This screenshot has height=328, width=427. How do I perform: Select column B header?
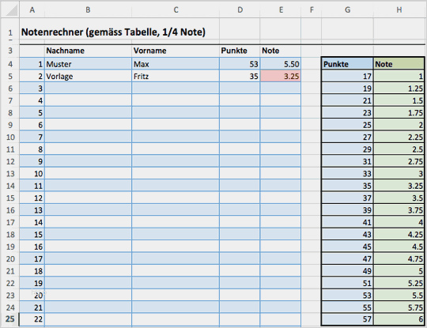(x=88, y=9)
